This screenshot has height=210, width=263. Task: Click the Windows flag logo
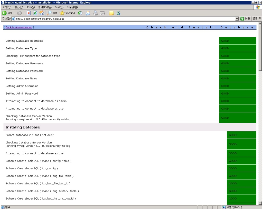(x=258, y=7)
